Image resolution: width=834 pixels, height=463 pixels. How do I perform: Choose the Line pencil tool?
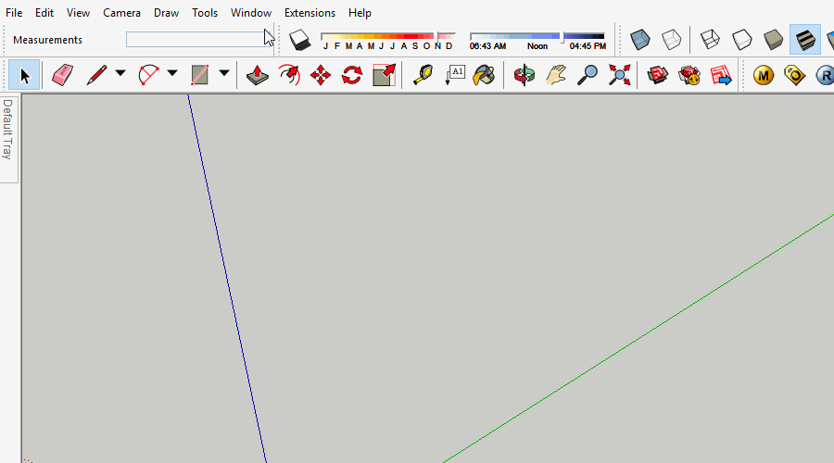click(96, 75)
